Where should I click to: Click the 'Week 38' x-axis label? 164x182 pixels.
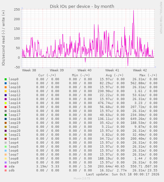[29, 70]
